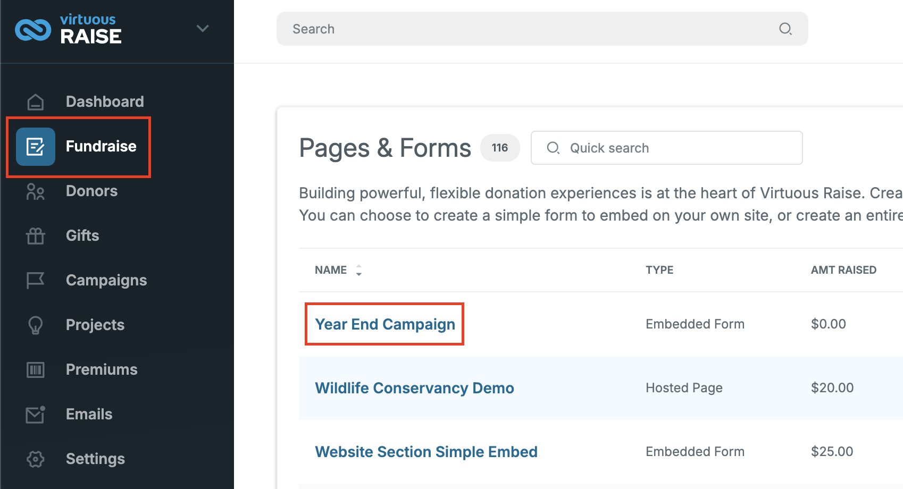Open the Dashboard home icon

[36, 102]
